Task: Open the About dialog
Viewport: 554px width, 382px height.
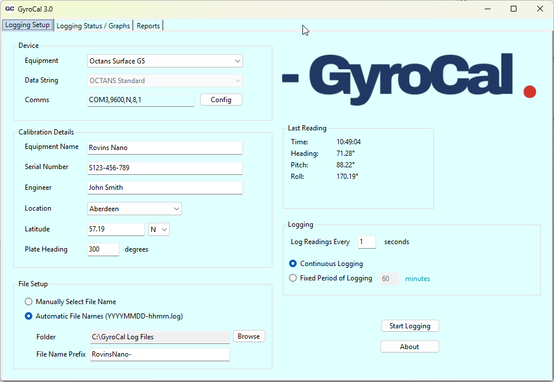Action: (409, 347)
